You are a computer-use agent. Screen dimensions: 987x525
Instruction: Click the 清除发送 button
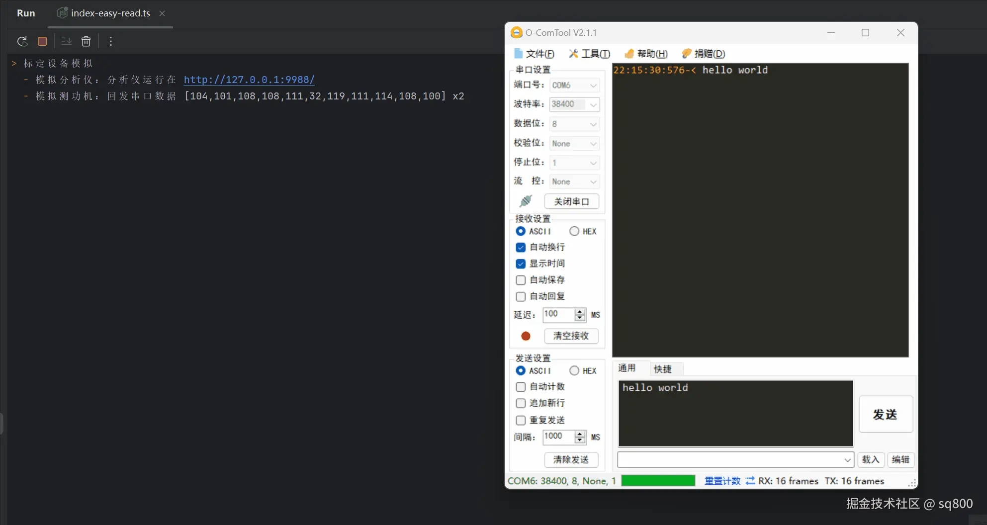571,460
